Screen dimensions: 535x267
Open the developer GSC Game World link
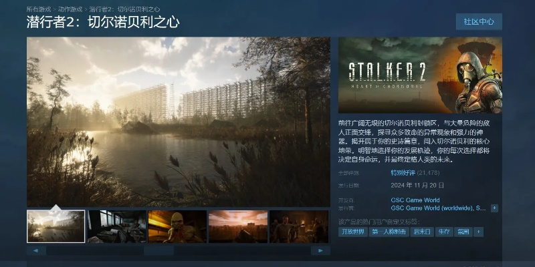[x=415, y=200]
